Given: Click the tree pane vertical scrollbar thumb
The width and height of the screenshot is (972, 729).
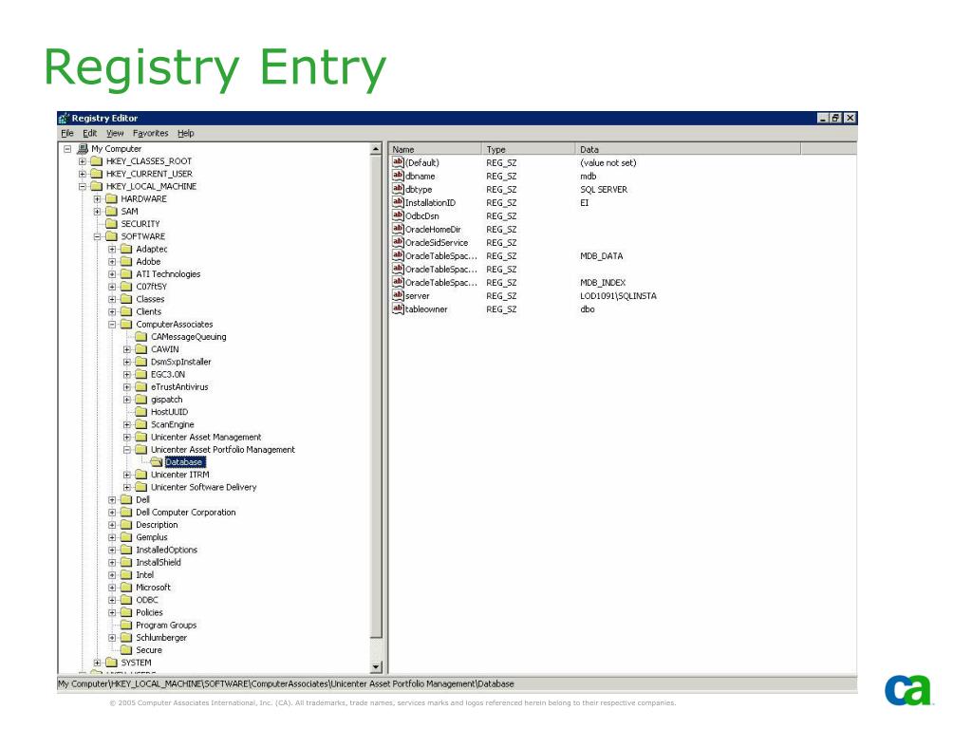Looking at the screenshot, I should 376,397.
